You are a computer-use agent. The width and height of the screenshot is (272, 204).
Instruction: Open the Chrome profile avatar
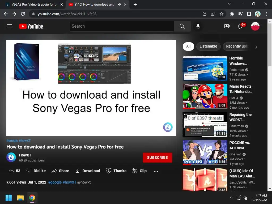point(257,14)
